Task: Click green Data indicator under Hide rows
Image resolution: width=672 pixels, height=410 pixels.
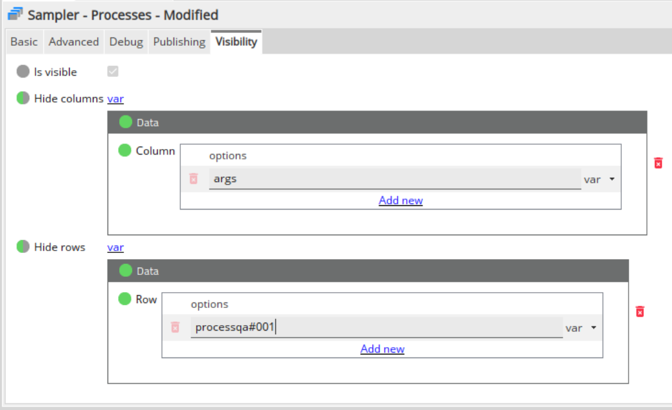Action: coord(125,271)
